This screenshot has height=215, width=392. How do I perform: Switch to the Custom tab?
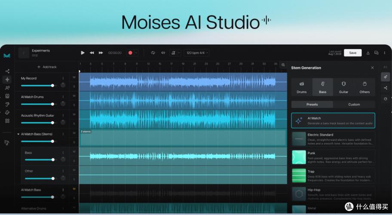click(354, 104)
